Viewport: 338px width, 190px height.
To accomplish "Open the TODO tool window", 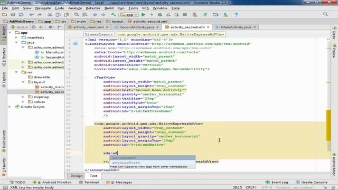I will coord(17,182).
